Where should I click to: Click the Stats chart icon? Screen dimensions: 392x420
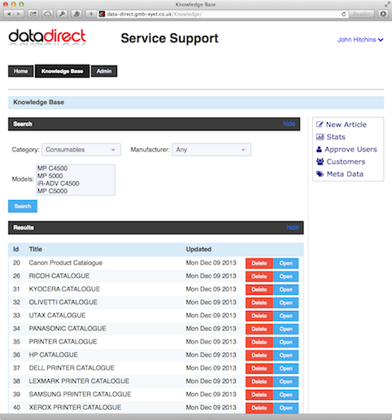[320, 137]
